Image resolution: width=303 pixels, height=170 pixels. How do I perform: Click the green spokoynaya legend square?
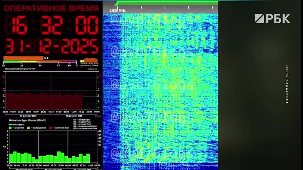pyautogui.click(x=10, y=128)
